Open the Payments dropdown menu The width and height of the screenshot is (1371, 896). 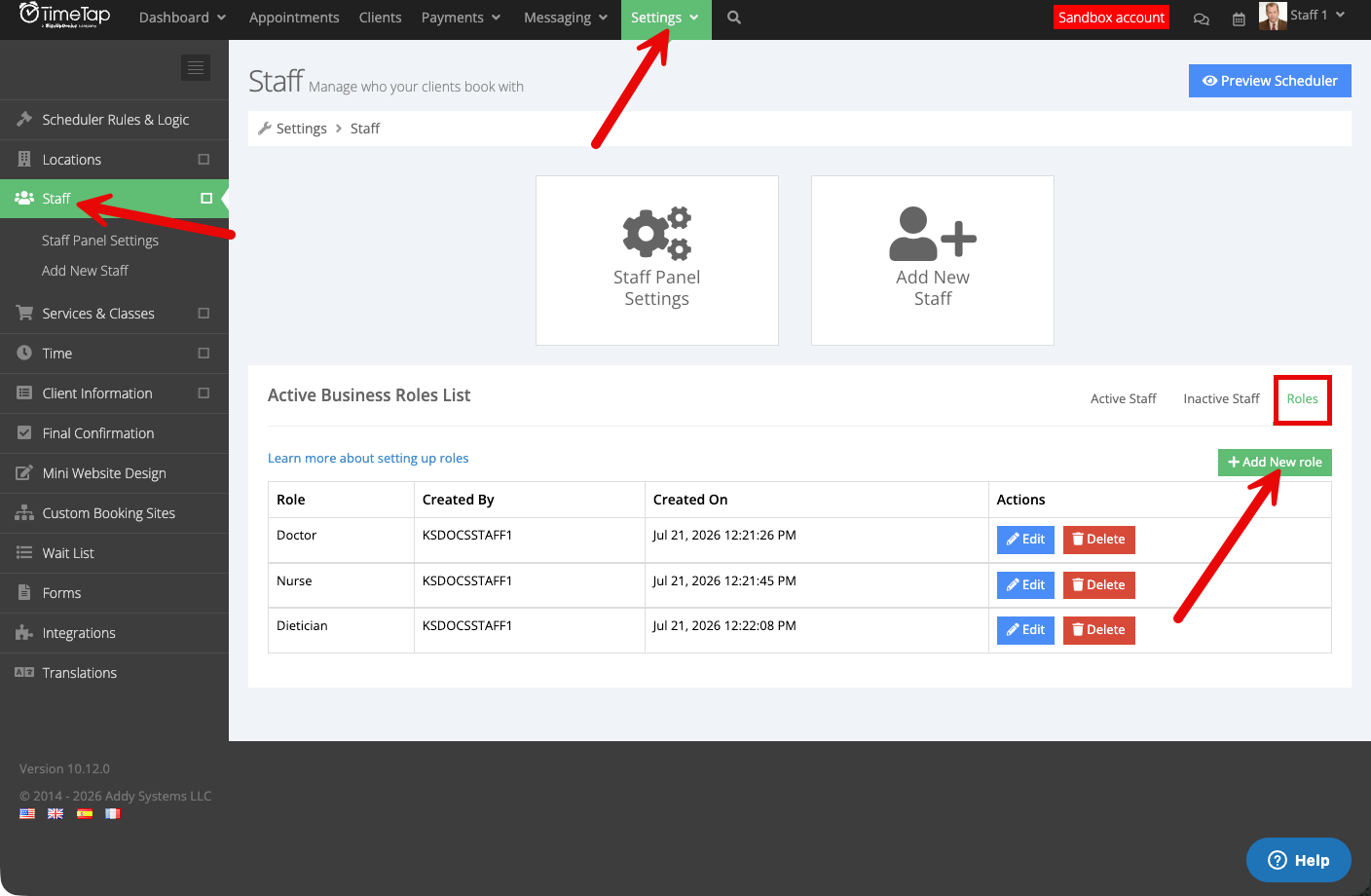(461, 18)
